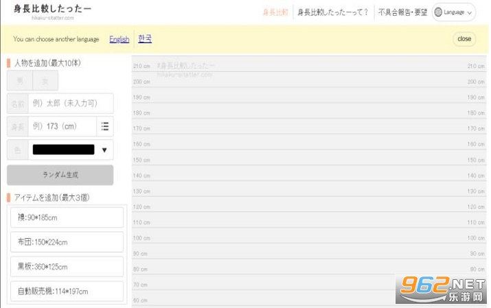491x308 pixels.
Task: Expand the color picker dropdown arrow
Action: (104, 150)
